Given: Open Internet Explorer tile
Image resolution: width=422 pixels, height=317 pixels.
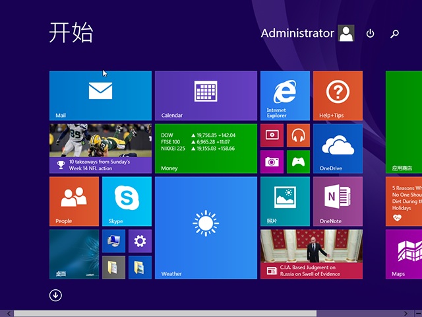Looking at the screenshot, I should point(285,95).
